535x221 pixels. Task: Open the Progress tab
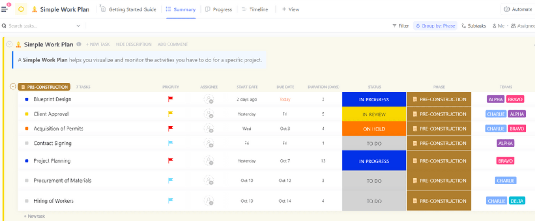click(218, 9)
